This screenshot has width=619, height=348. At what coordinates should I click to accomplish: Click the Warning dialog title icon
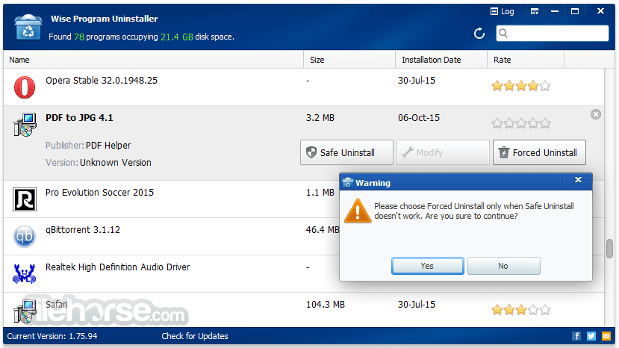tap(348, 182)
